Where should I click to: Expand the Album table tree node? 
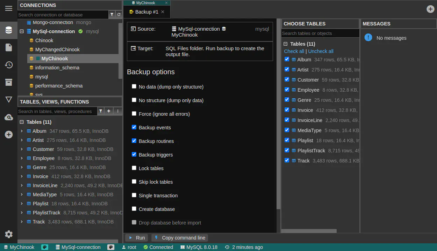pyautogui.click(x=22, y=131)
